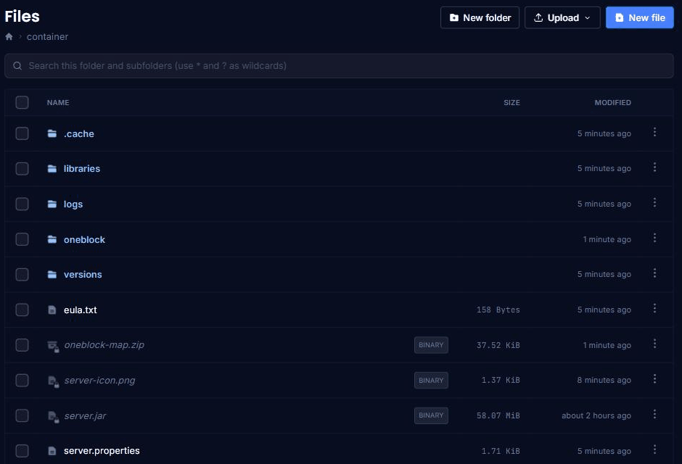Open the versions folder link
This screenshot has width=682, height=464.
coord(83,275)
